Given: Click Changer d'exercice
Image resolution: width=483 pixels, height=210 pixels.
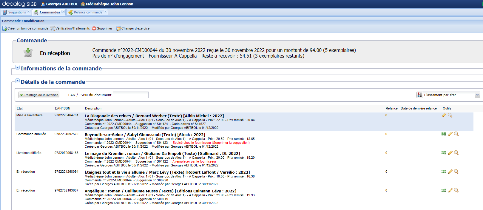Looking at the screenshot, I should click(133, 28).
